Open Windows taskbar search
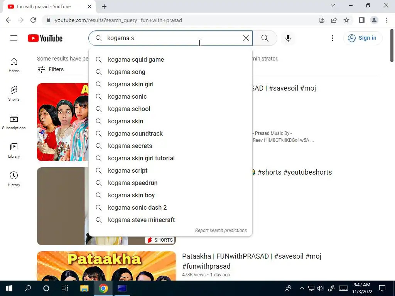 (28, 288)
